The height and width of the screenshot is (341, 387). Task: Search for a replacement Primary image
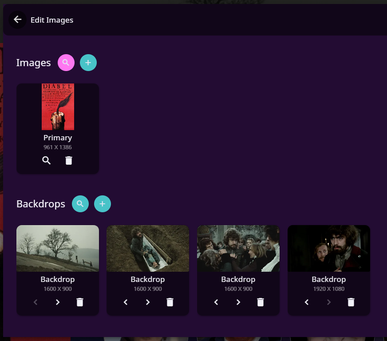tap(47, 161)
